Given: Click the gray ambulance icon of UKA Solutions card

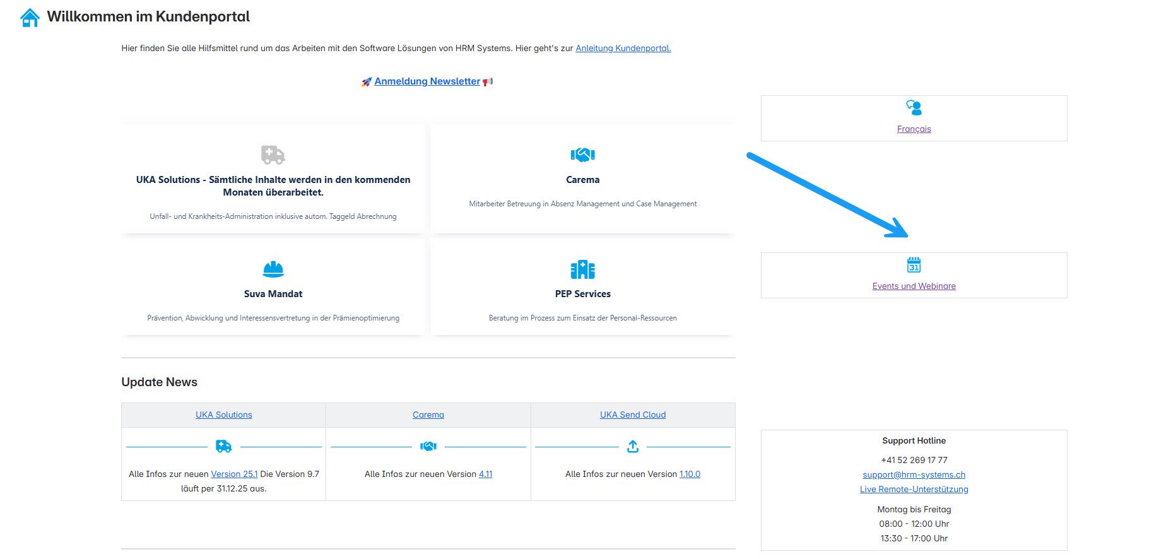Looking at the screenshot, I should tap(273, 155).
